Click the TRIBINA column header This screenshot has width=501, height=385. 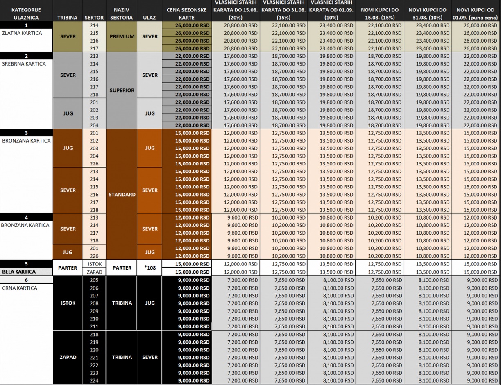tap(68, 18)
